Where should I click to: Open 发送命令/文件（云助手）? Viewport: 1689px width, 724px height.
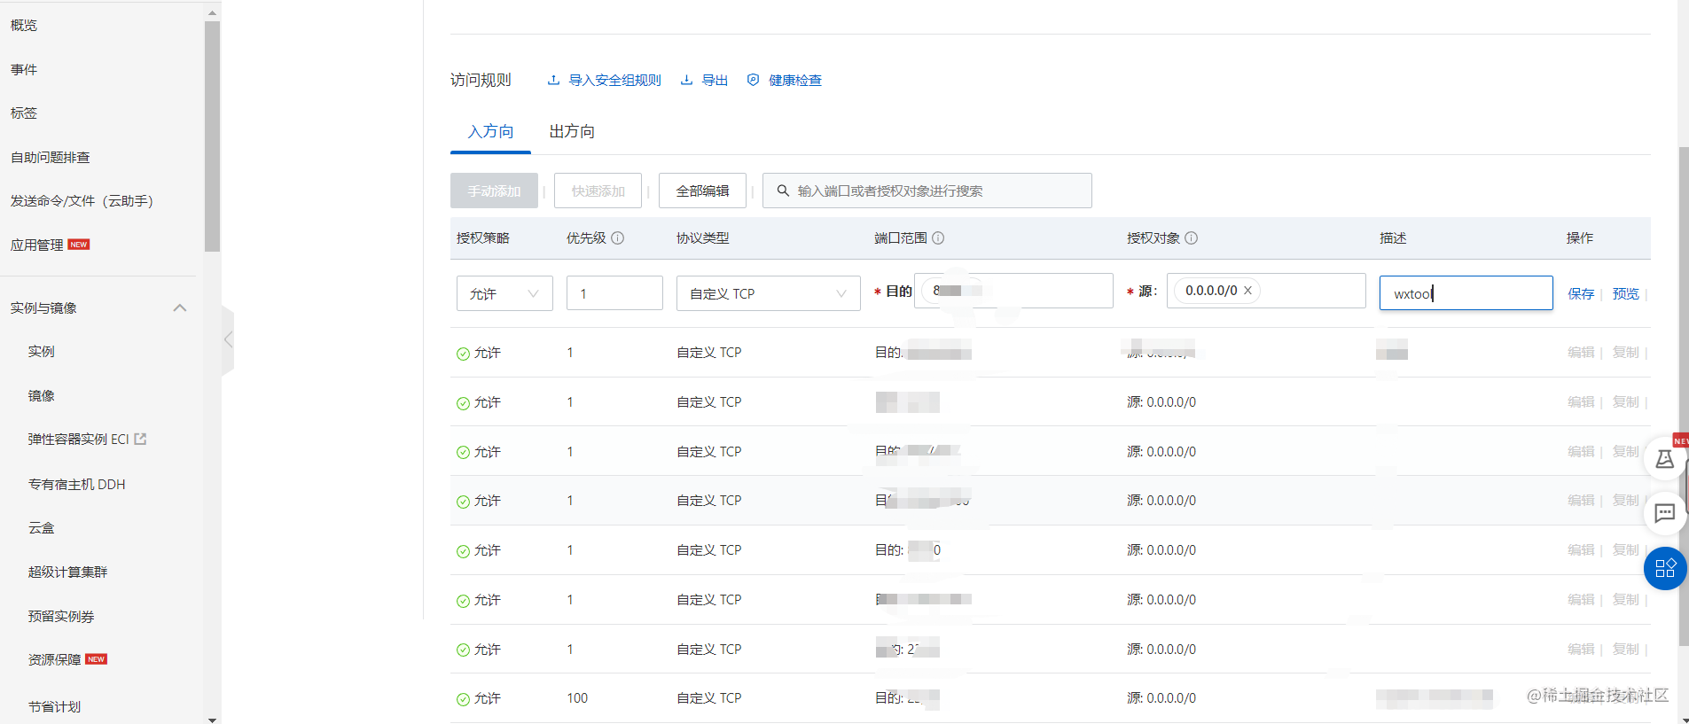click(x=82, y=201)
